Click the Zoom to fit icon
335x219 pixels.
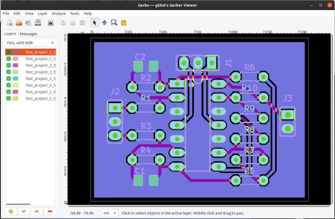point(82,23)
